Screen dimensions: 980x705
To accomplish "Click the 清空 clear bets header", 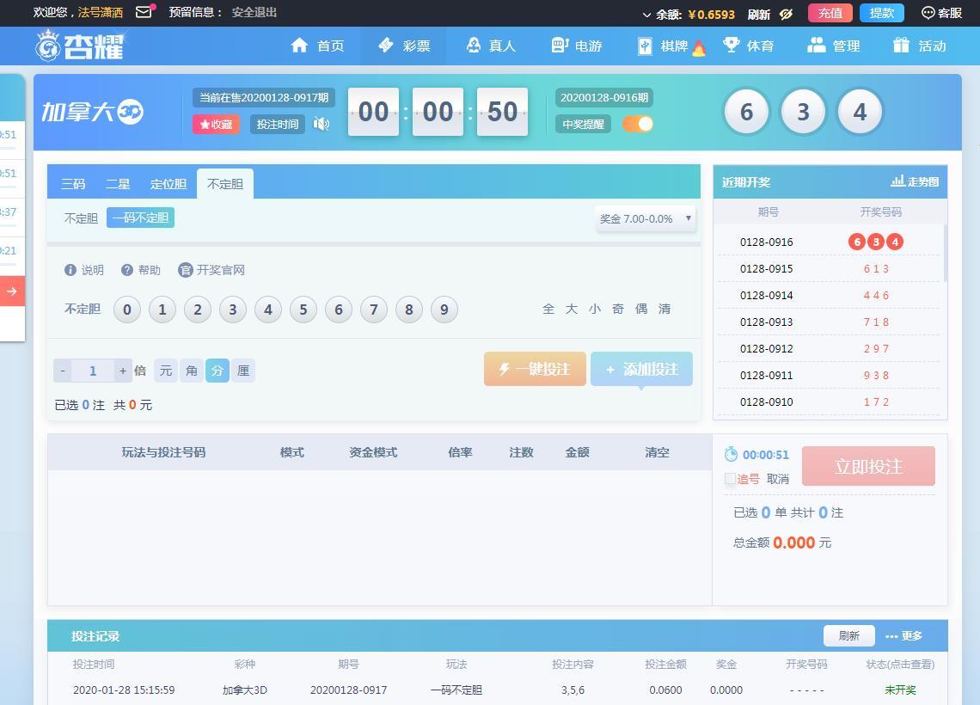I will (x=657, y=452).
